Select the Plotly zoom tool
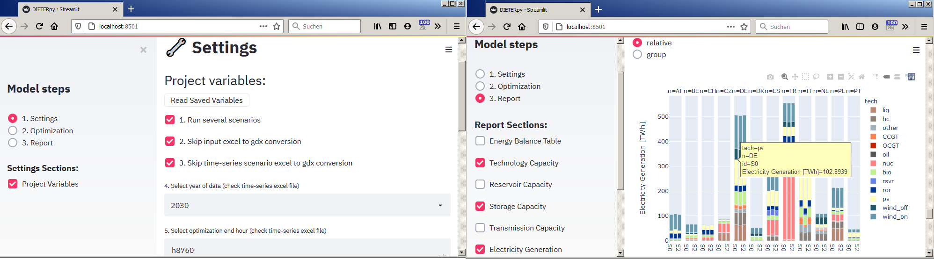The image size is (934, 259). 785,77
